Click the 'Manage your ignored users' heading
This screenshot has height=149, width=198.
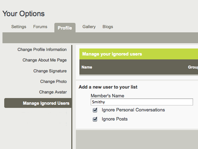click(x=112, y=54)
